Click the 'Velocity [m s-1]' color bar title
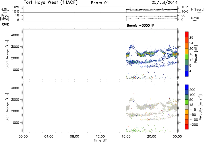This screenshot has width=205, height=142. 200,107
